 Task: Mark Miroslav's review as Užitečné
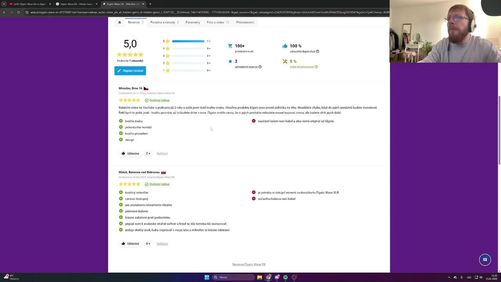pyautogui.click(x=130, y=154)
